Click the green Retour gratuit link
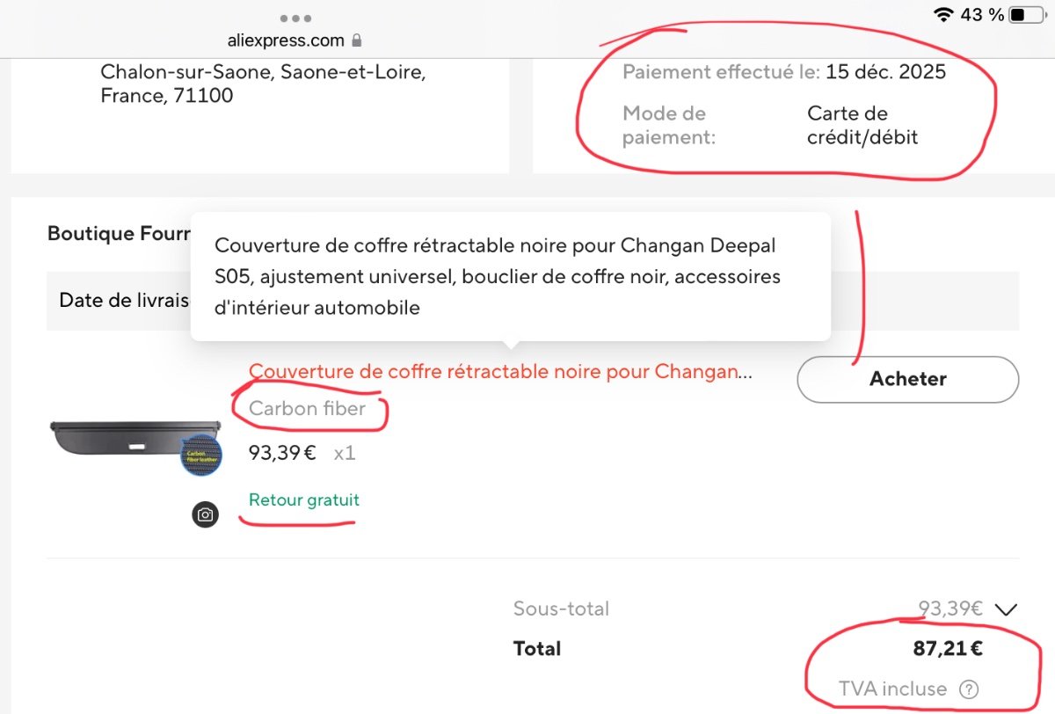The height and width of the screenshot is (714, 1055). [304, 500]
